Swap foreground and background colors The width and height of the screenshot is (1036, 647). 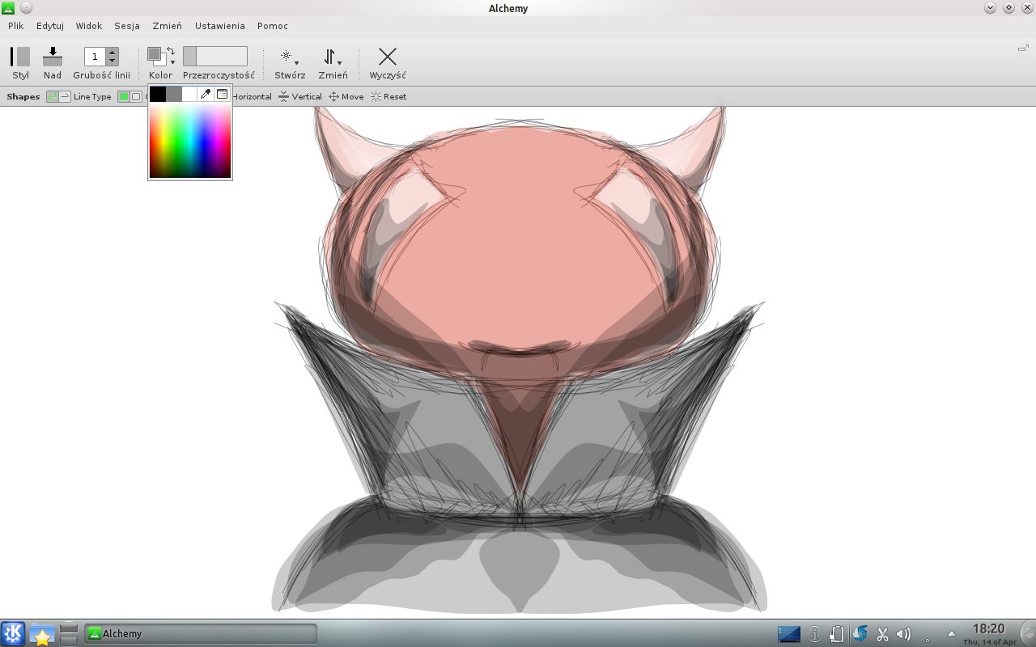pyautogui.click(x=171, y=52)
